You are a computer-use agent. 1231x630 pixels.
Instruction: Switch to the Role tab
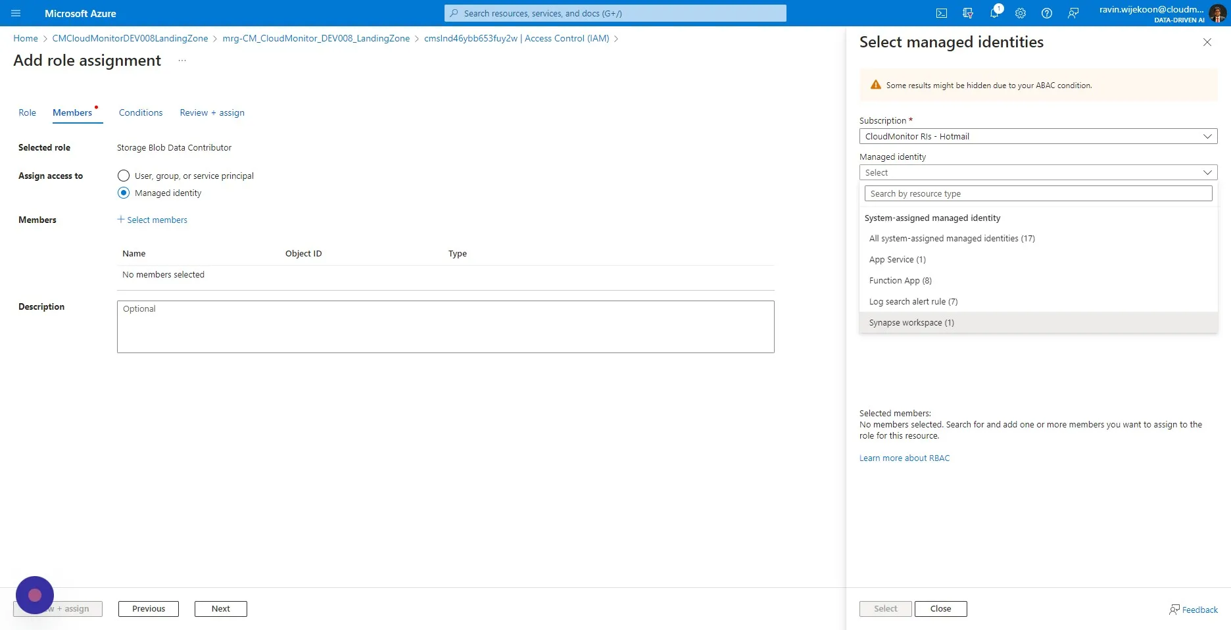[x=27, y=112]
